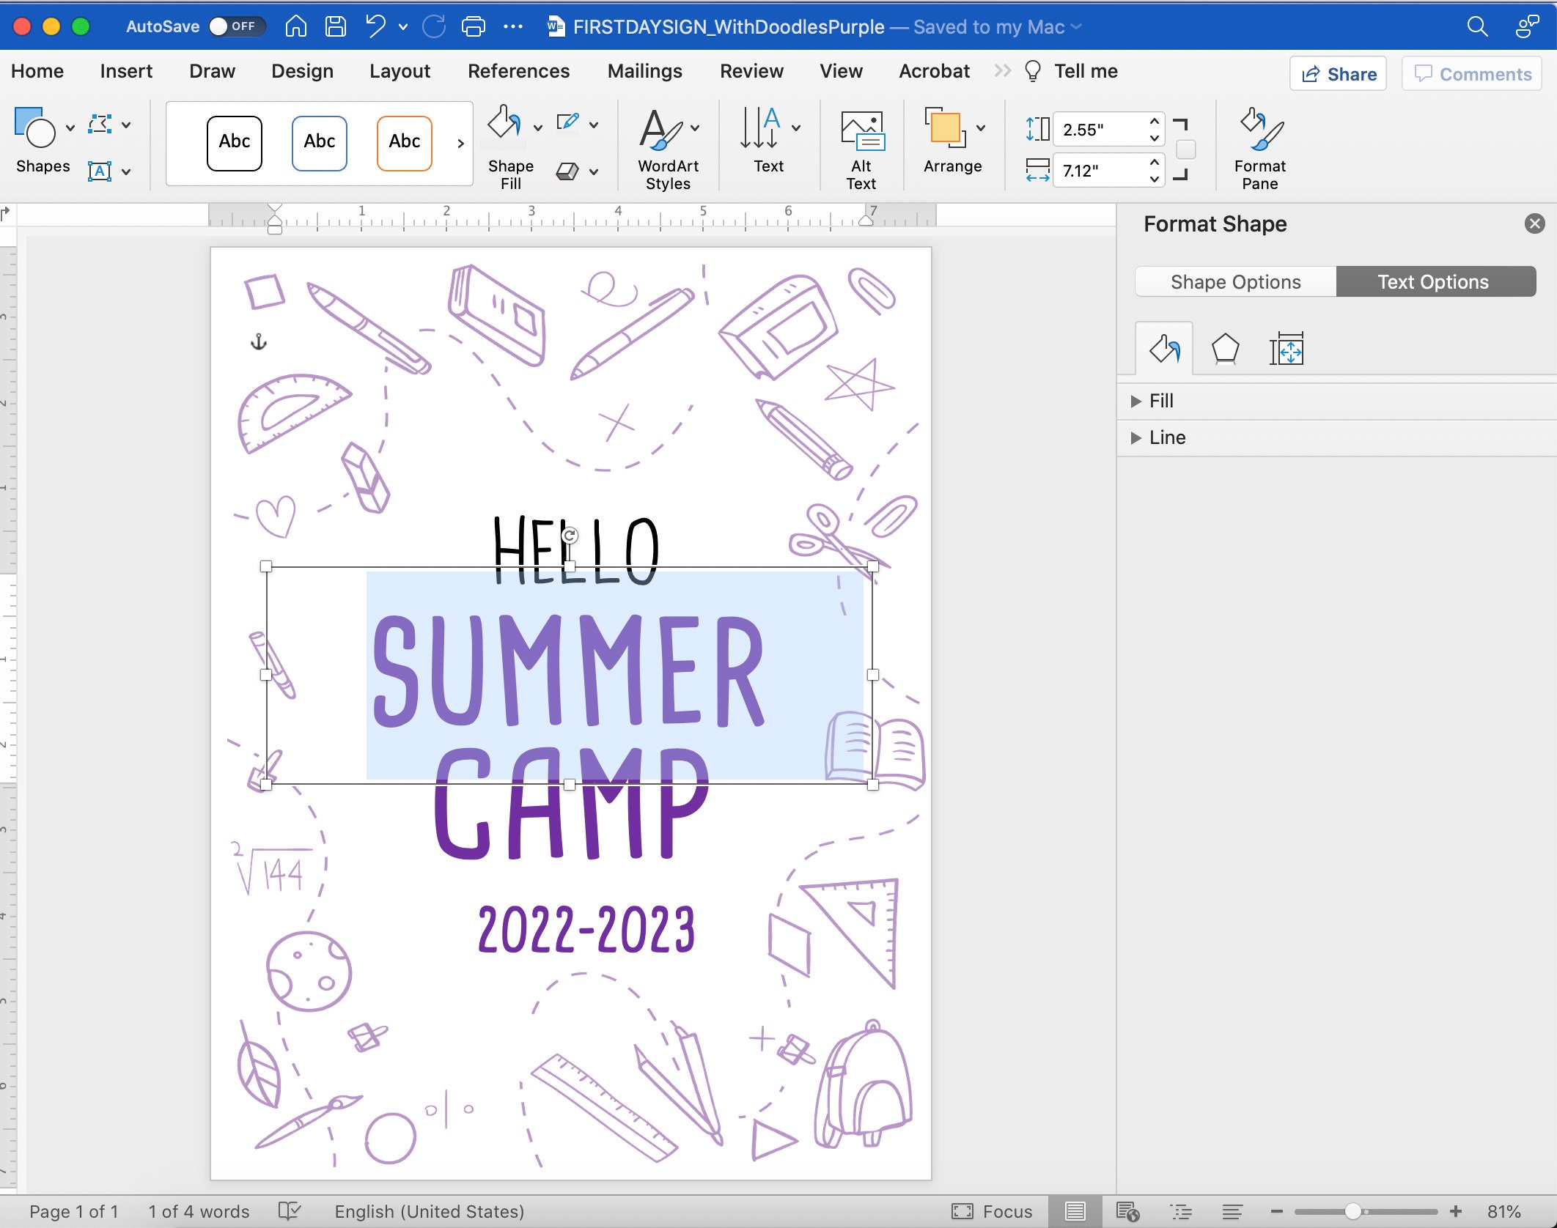Switch to the Design tab
This screenshot has height=1228, width=1557.
coord(302,71)
